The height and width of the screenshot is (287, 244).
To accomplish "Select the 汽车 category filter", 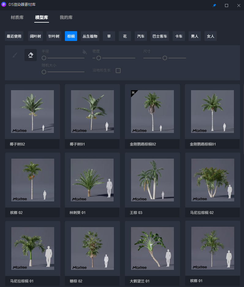I will pyautogui.click(x=141, y=36).
